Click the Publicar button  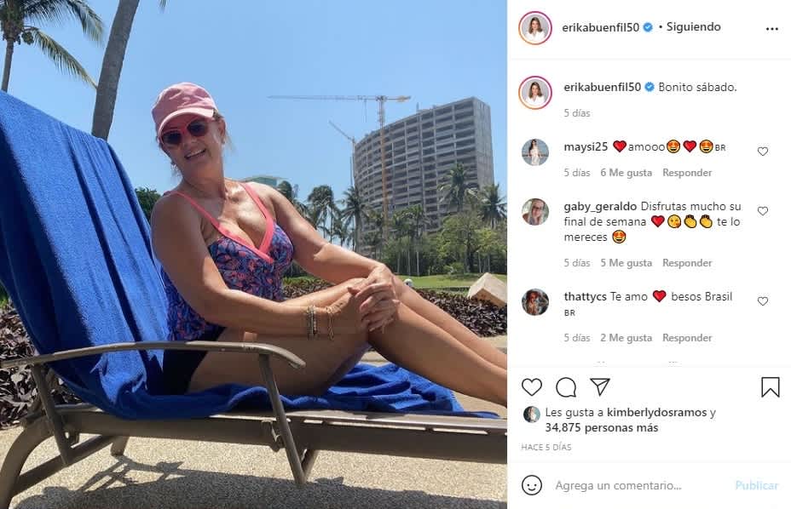click(757, 485)
